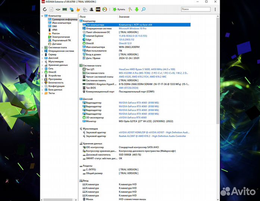
Task: Open the Realtek ALC897 audio controller link
Action: [152, 136]
